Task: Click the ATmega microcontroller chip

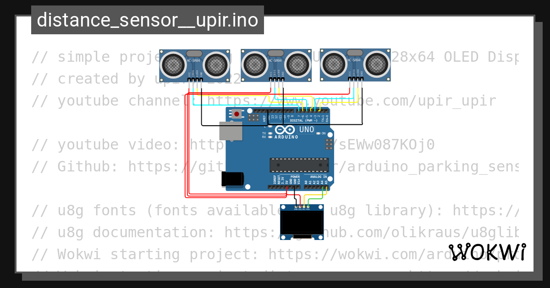Action: pos(299,165)
